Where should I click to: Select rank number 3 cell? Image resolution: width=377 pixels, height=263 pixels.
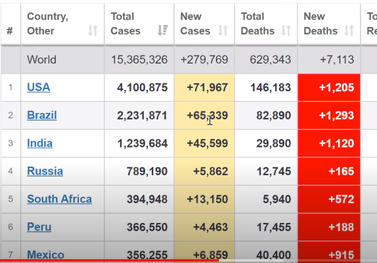(x=11, y=144)
